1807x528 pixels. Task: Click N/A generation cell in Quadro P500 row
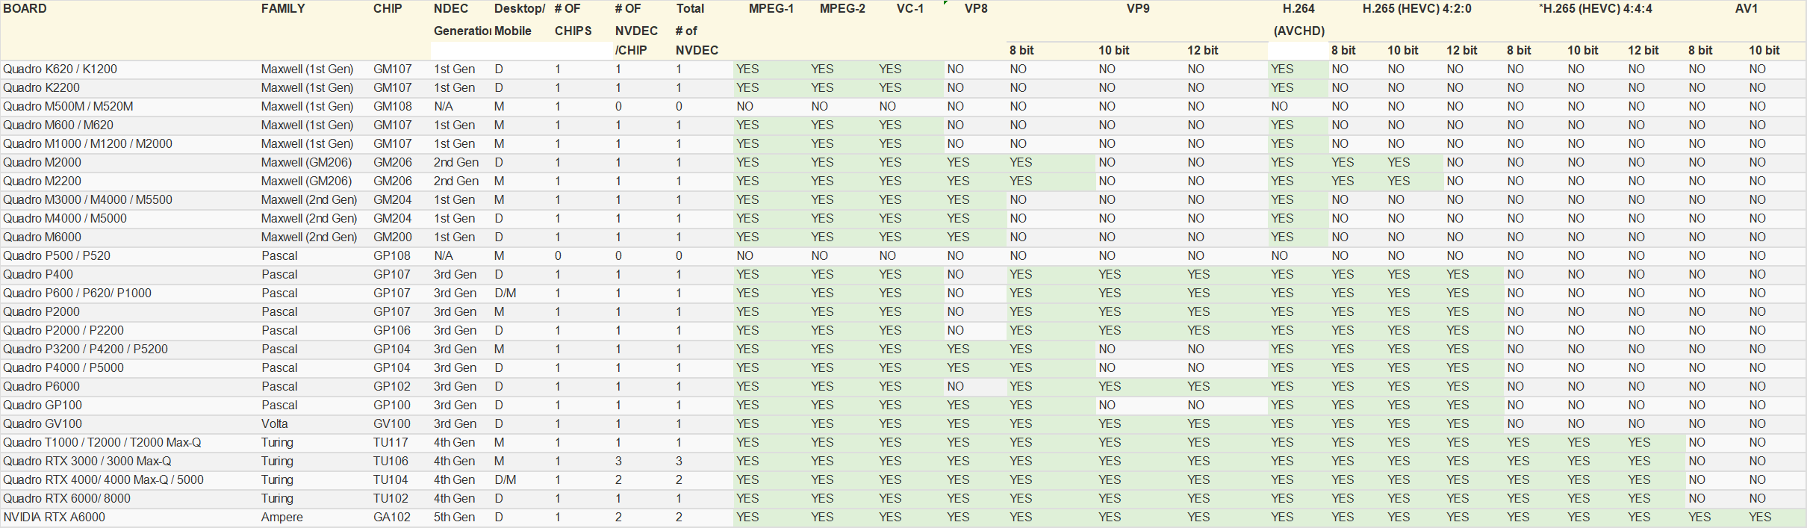tap(444, 256)
